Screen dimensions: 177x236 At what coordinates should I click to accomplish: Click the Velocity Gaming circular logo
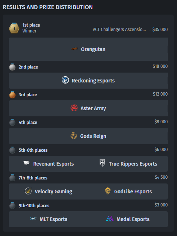point(28,191)
